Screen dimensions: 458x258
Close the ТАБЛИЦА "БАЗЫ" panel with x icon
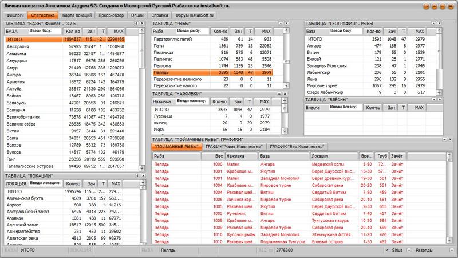click(x=141, y=23)
